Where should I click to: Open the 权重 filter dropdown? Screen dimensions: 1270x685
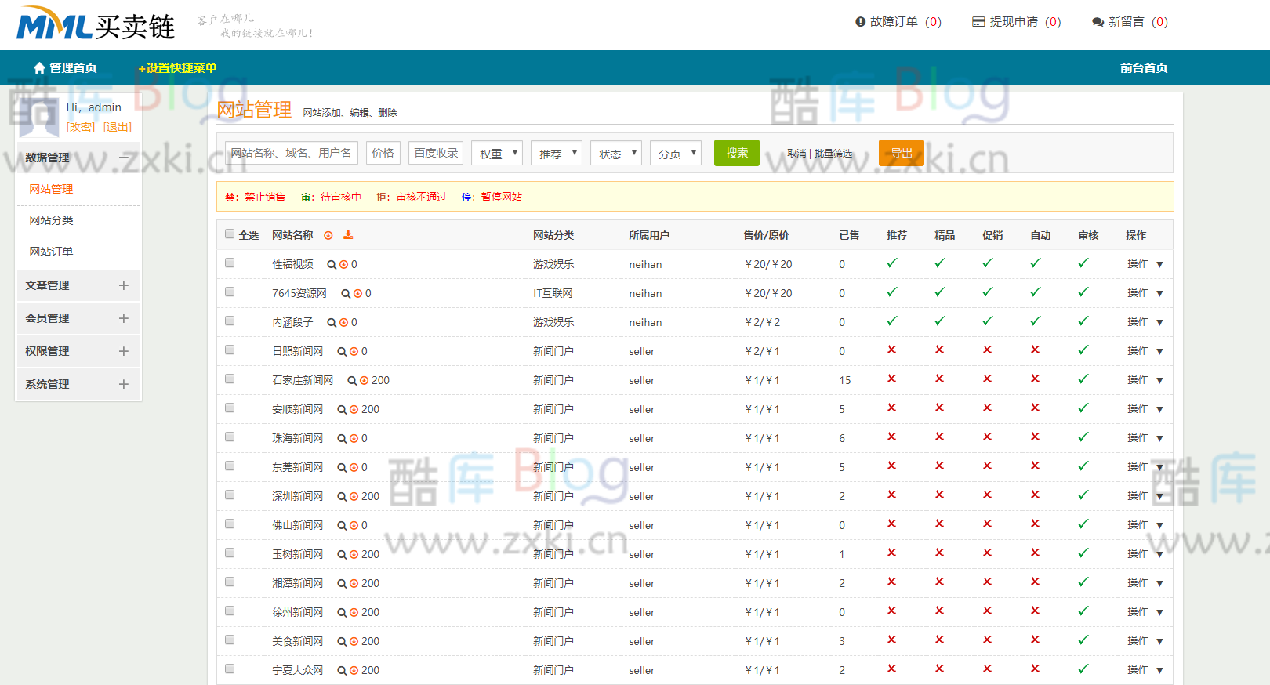[497, 154]
